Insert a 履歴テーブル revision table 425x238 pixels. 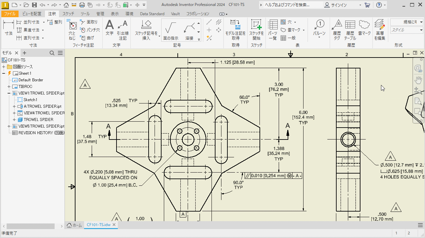coord(350,30)
